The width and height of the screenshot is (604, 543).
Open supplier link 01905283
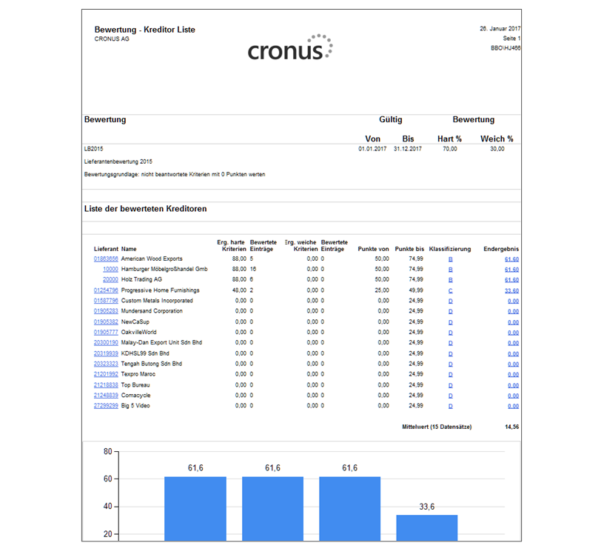(x=106, y=311)
